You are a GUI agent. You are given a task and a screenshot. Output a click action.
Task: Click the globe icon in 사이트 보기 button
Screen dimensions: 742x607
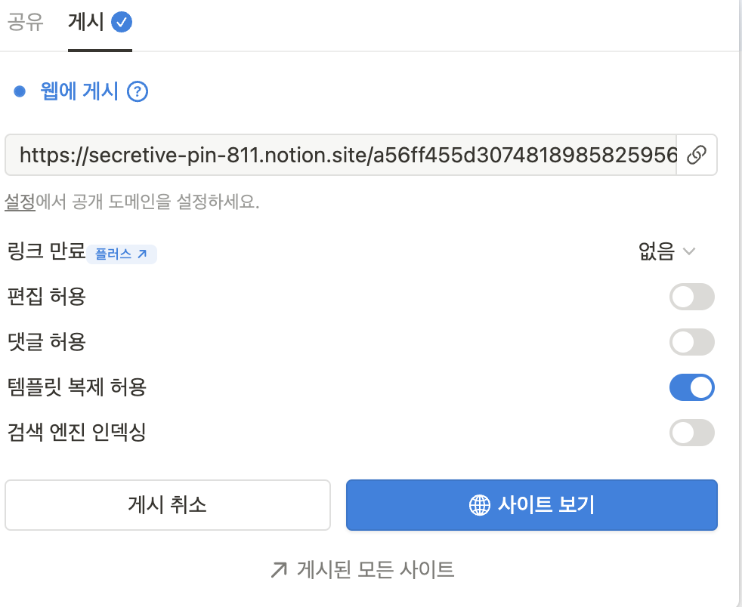pyautogui.click(x=479, y=505)
